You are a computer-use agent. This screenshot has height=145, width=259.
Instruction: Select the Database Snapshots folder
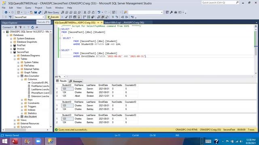27,42
